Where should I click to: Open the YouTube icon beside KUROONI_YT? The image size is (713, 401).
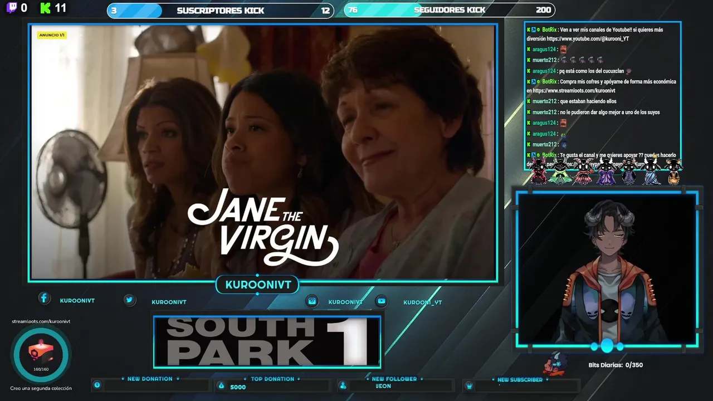pyautogui.click(x=382, y=301)
